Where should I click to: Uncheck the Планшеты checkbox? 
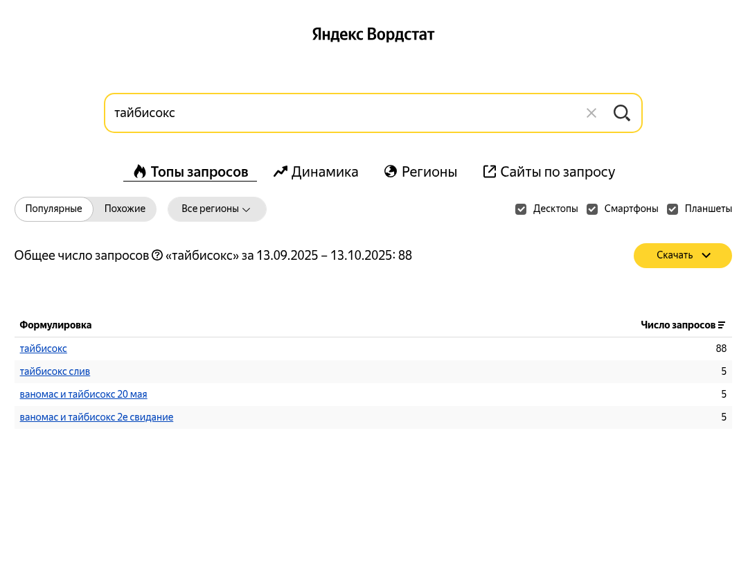(673, 209)
